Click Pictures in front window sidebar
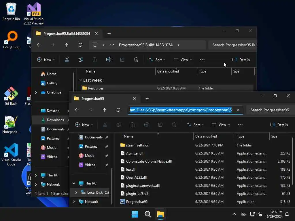 [x=91, y=146]
